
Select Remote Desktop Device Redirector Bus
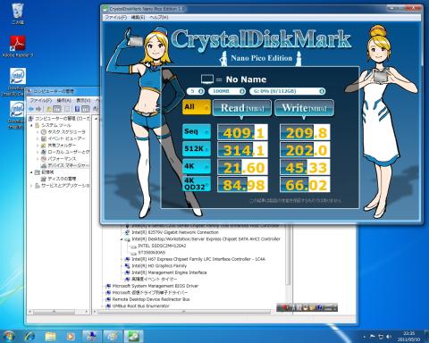(151, 299)
